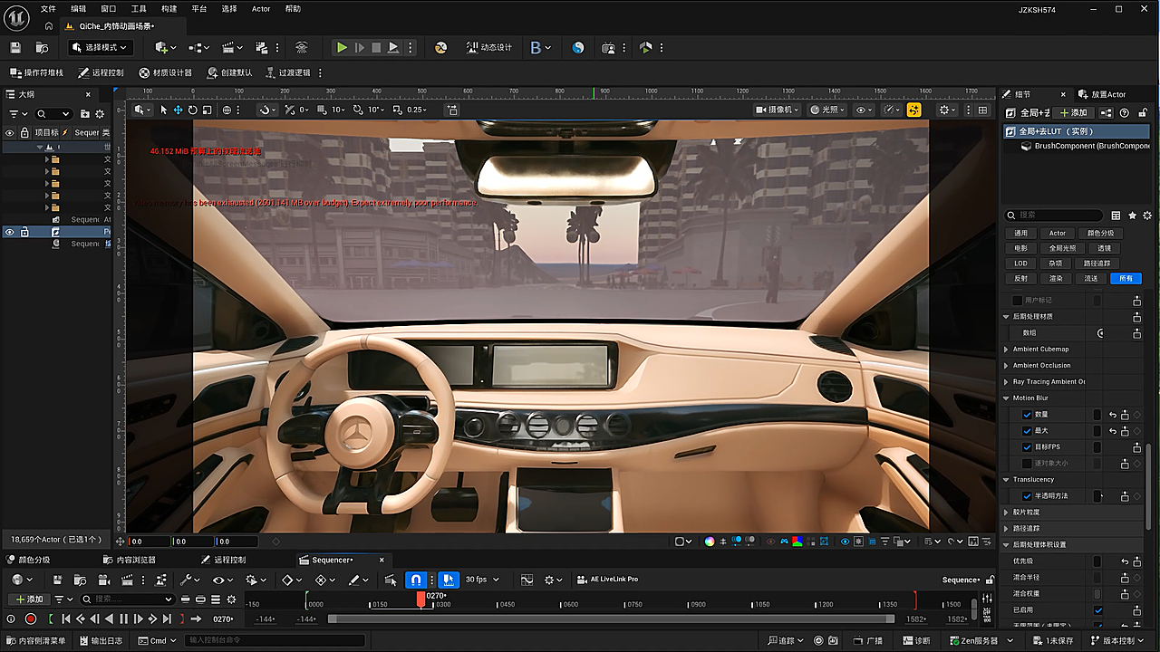This screenshot has height=652, width=1160.
Task: Select the translate (move) gizmo tool
Action: click(179, 110)
